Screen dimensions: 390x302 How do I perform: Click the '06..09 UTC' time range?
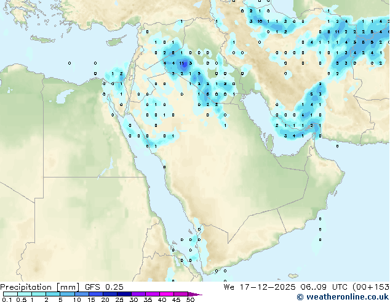pyautogui.click(x=324, y=287)
